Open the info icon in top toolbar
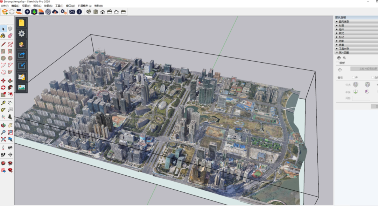 pos(79,12)
